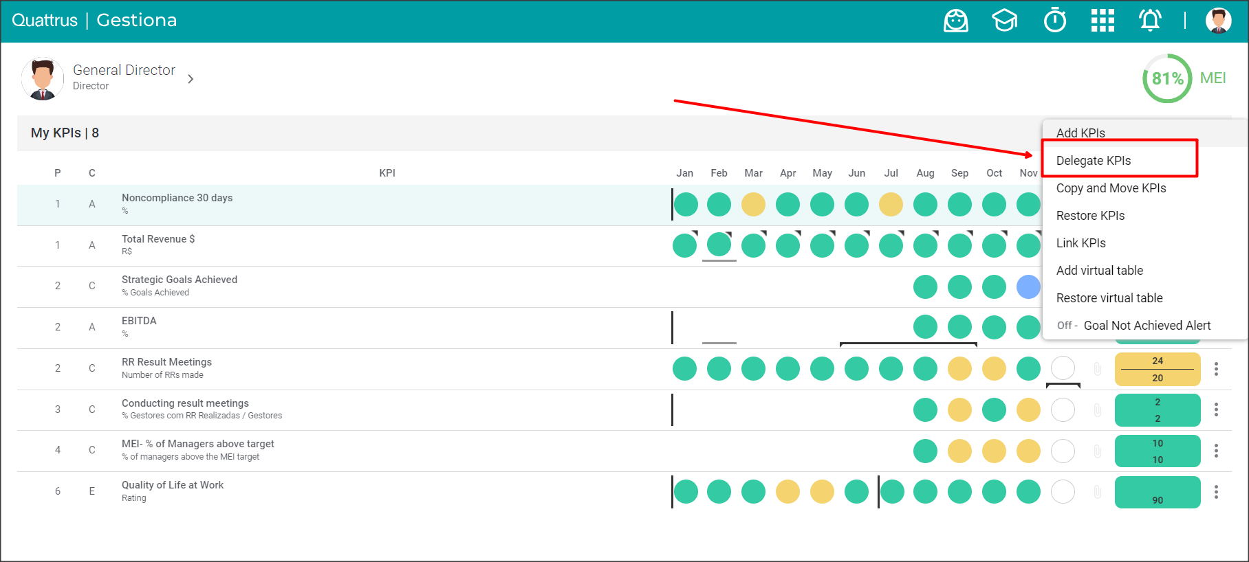Click the graduation cap training icon
The image size is (1249, 562).
pos(1004,21)
